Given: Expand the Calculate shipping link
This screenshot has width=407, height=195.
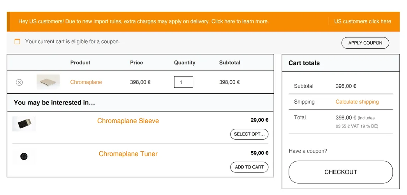Looking at the screenshot, I should click(x=357, y=102).
